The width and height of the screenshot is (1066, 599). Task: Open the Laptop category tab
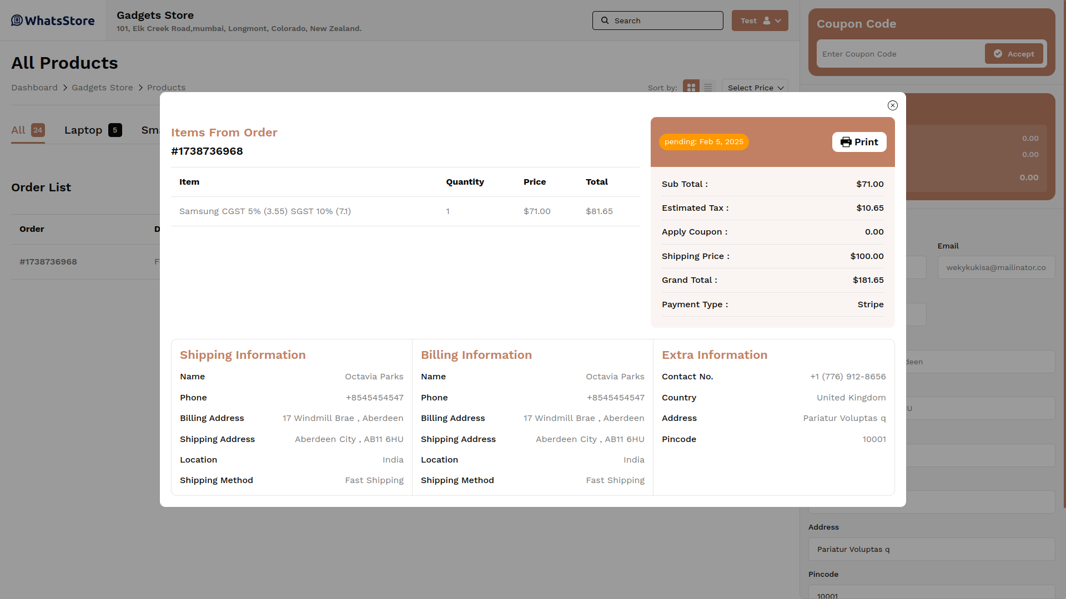tap(92, 130)
